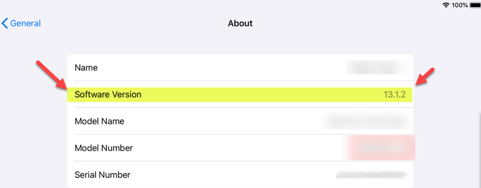Image resolution: width=481 pixels, height=188 pixels.
Task: Open the Name row label
Action: [x=86, y=68]
